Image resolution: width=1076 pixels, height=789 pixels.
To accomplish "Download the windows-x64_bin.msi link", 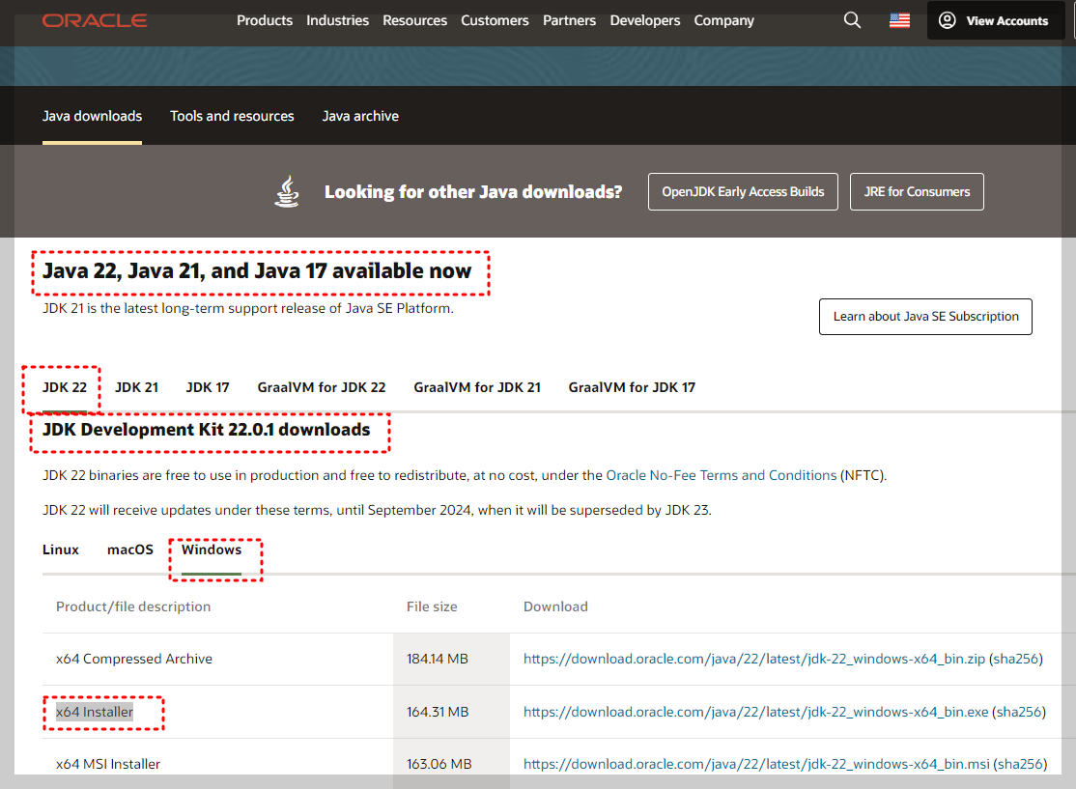I will (x=756, y=764).
